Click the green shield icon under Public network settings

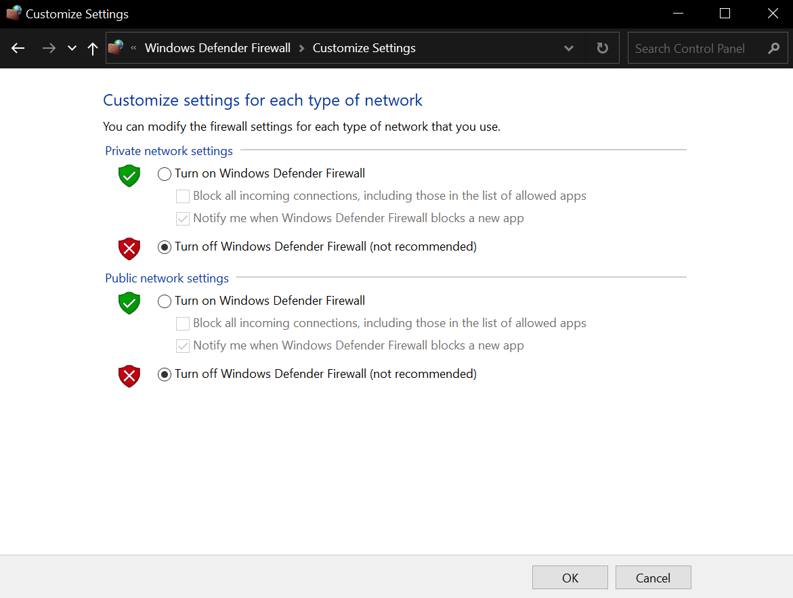(x=129, y=303)
